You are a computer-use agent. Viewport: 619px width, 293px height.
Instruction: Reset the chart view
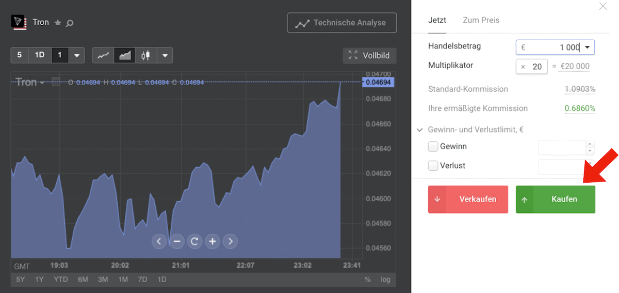tap(194, 241)
